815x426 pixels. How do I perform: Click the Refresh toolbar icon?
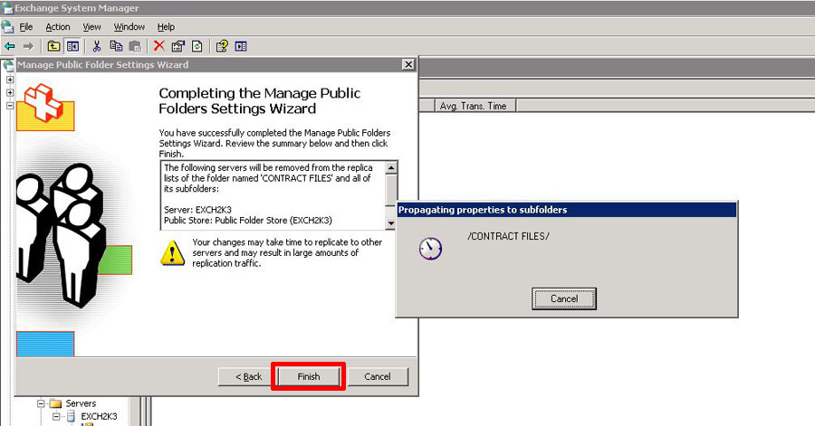click(197, 47)
